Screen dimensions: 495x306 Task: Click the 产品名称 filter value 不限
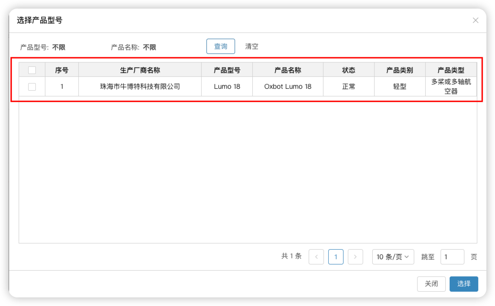coord(150,47)
